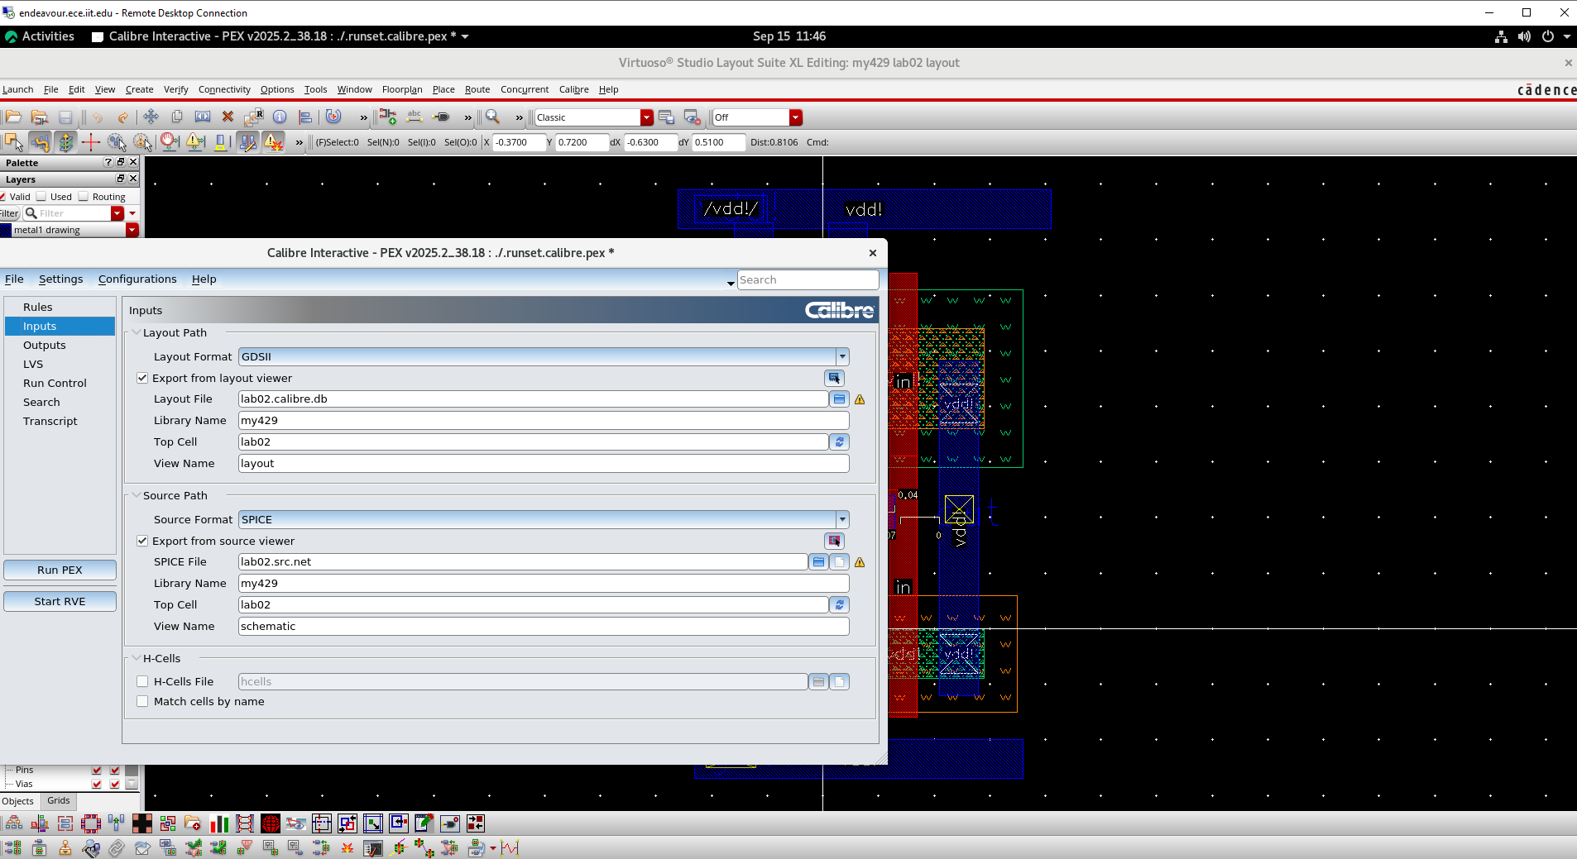
Task: Collapse the Layout Path section
Action: click(137, 332)
